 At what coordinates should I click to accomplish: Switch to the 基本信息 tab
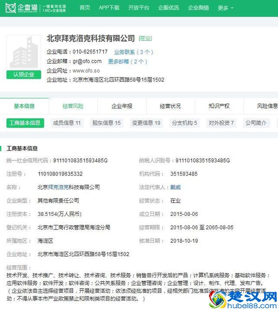coord(24,106)
